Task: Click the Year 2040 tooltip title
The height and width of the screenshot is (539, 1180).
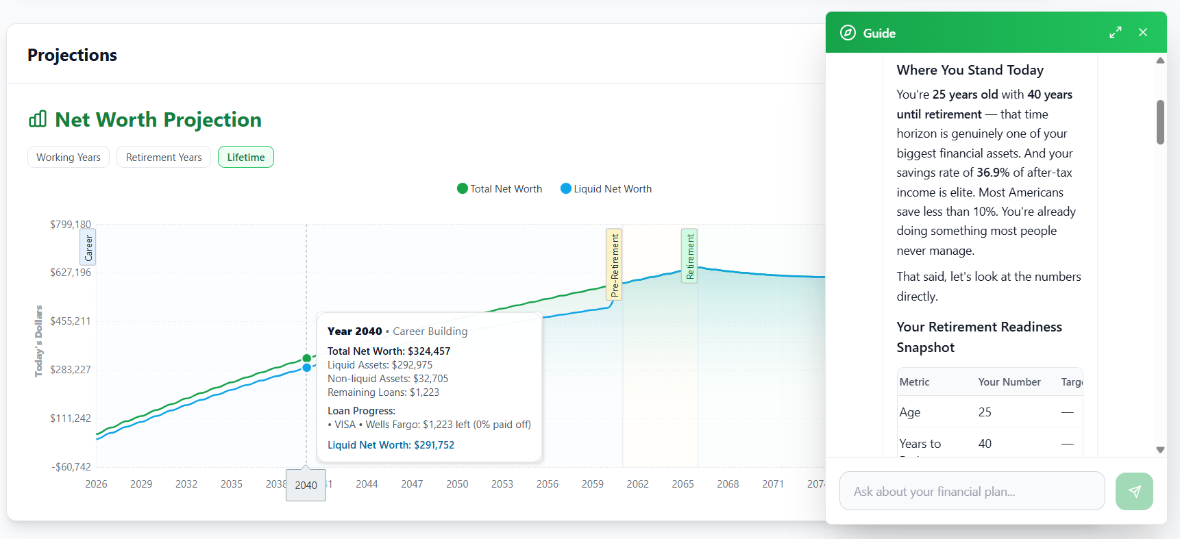Action: [x=355, y=331]
